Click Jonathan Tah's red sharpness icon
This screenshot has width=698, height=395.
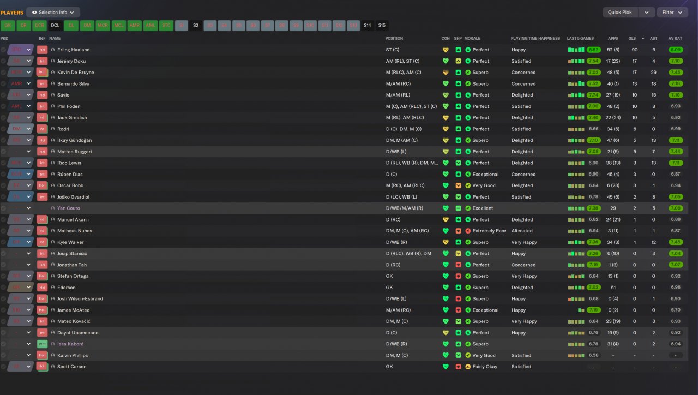coord(458,265)
